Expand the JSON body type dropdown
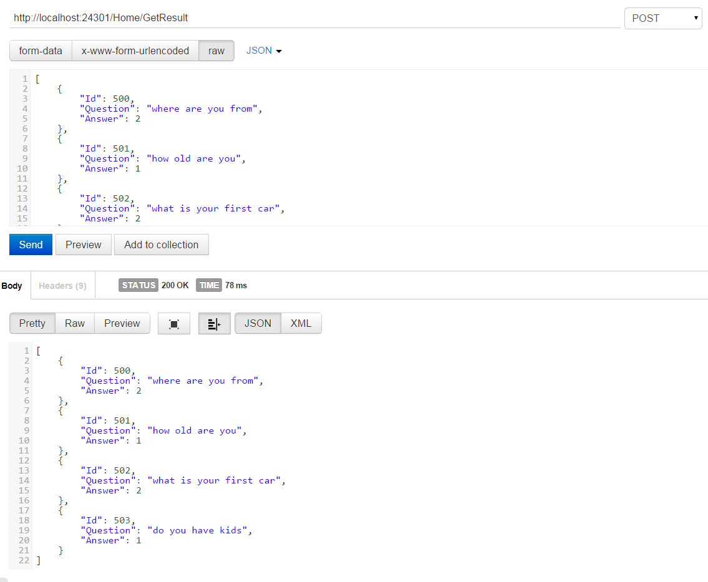Viewport: 708px width, 582px height. (x=264, y=51)
